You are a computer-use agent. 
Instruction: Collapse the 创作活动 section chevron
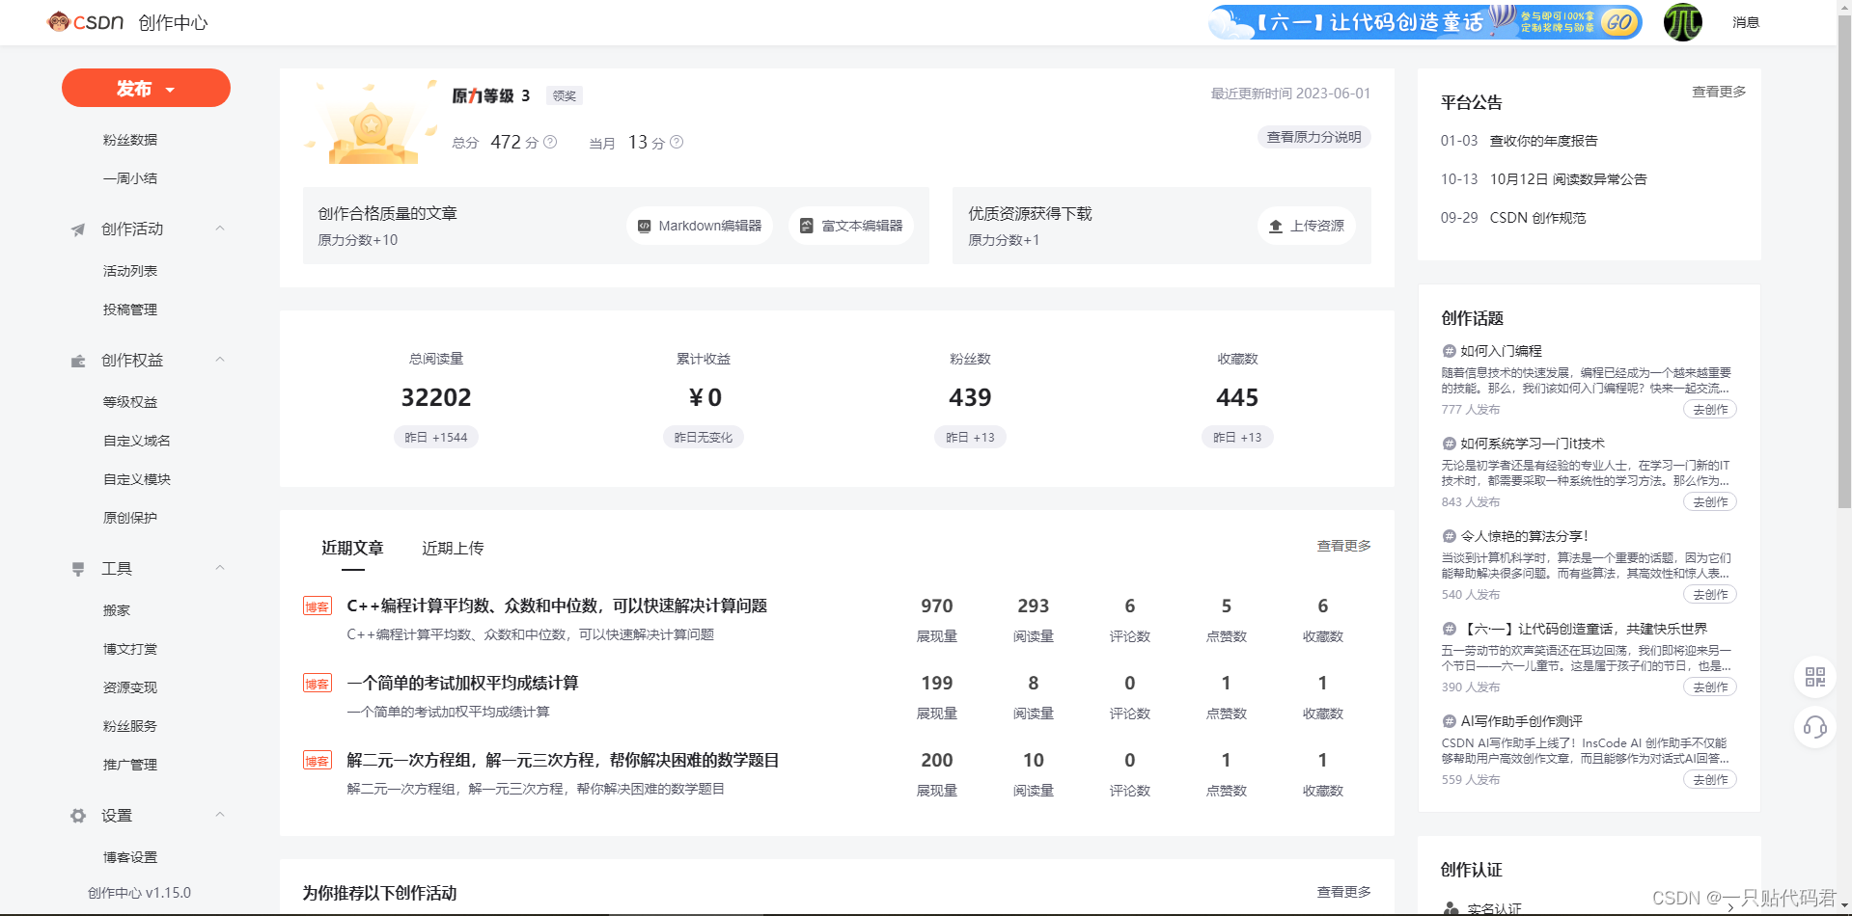pos(220,229)
